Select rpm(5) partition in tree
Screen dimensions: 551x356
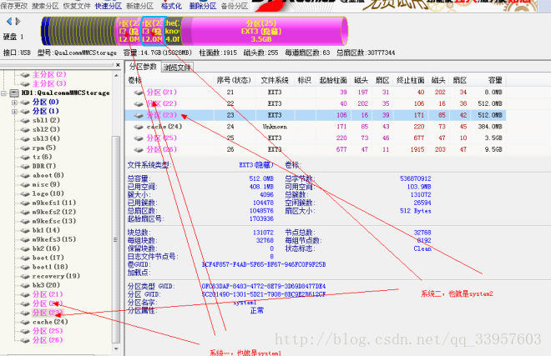click(44, 148)
